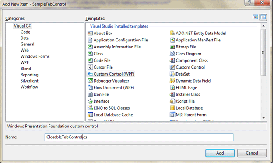Choose Application Configuration File template icon
The height and width of the screenshot is (165, 274).
coord(90,40)
